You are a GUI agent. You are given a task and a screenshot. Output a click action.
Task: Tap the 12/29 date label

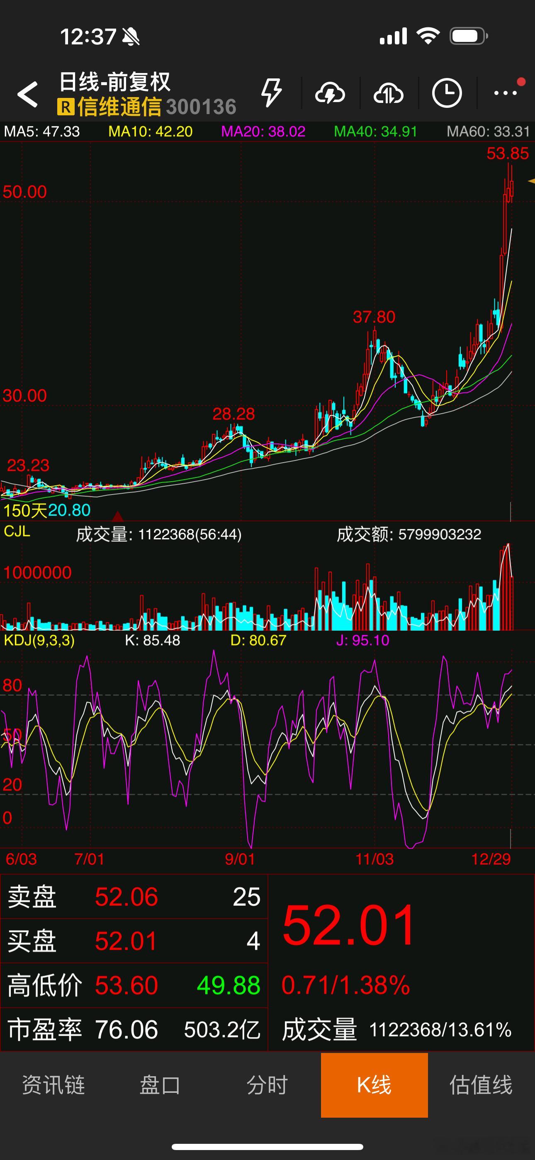[x=491, y=859]
